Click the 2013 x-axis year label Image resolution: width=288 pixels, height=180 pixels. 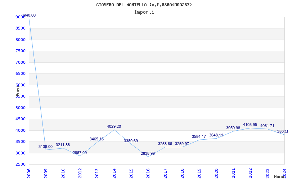tap(97, 174)
